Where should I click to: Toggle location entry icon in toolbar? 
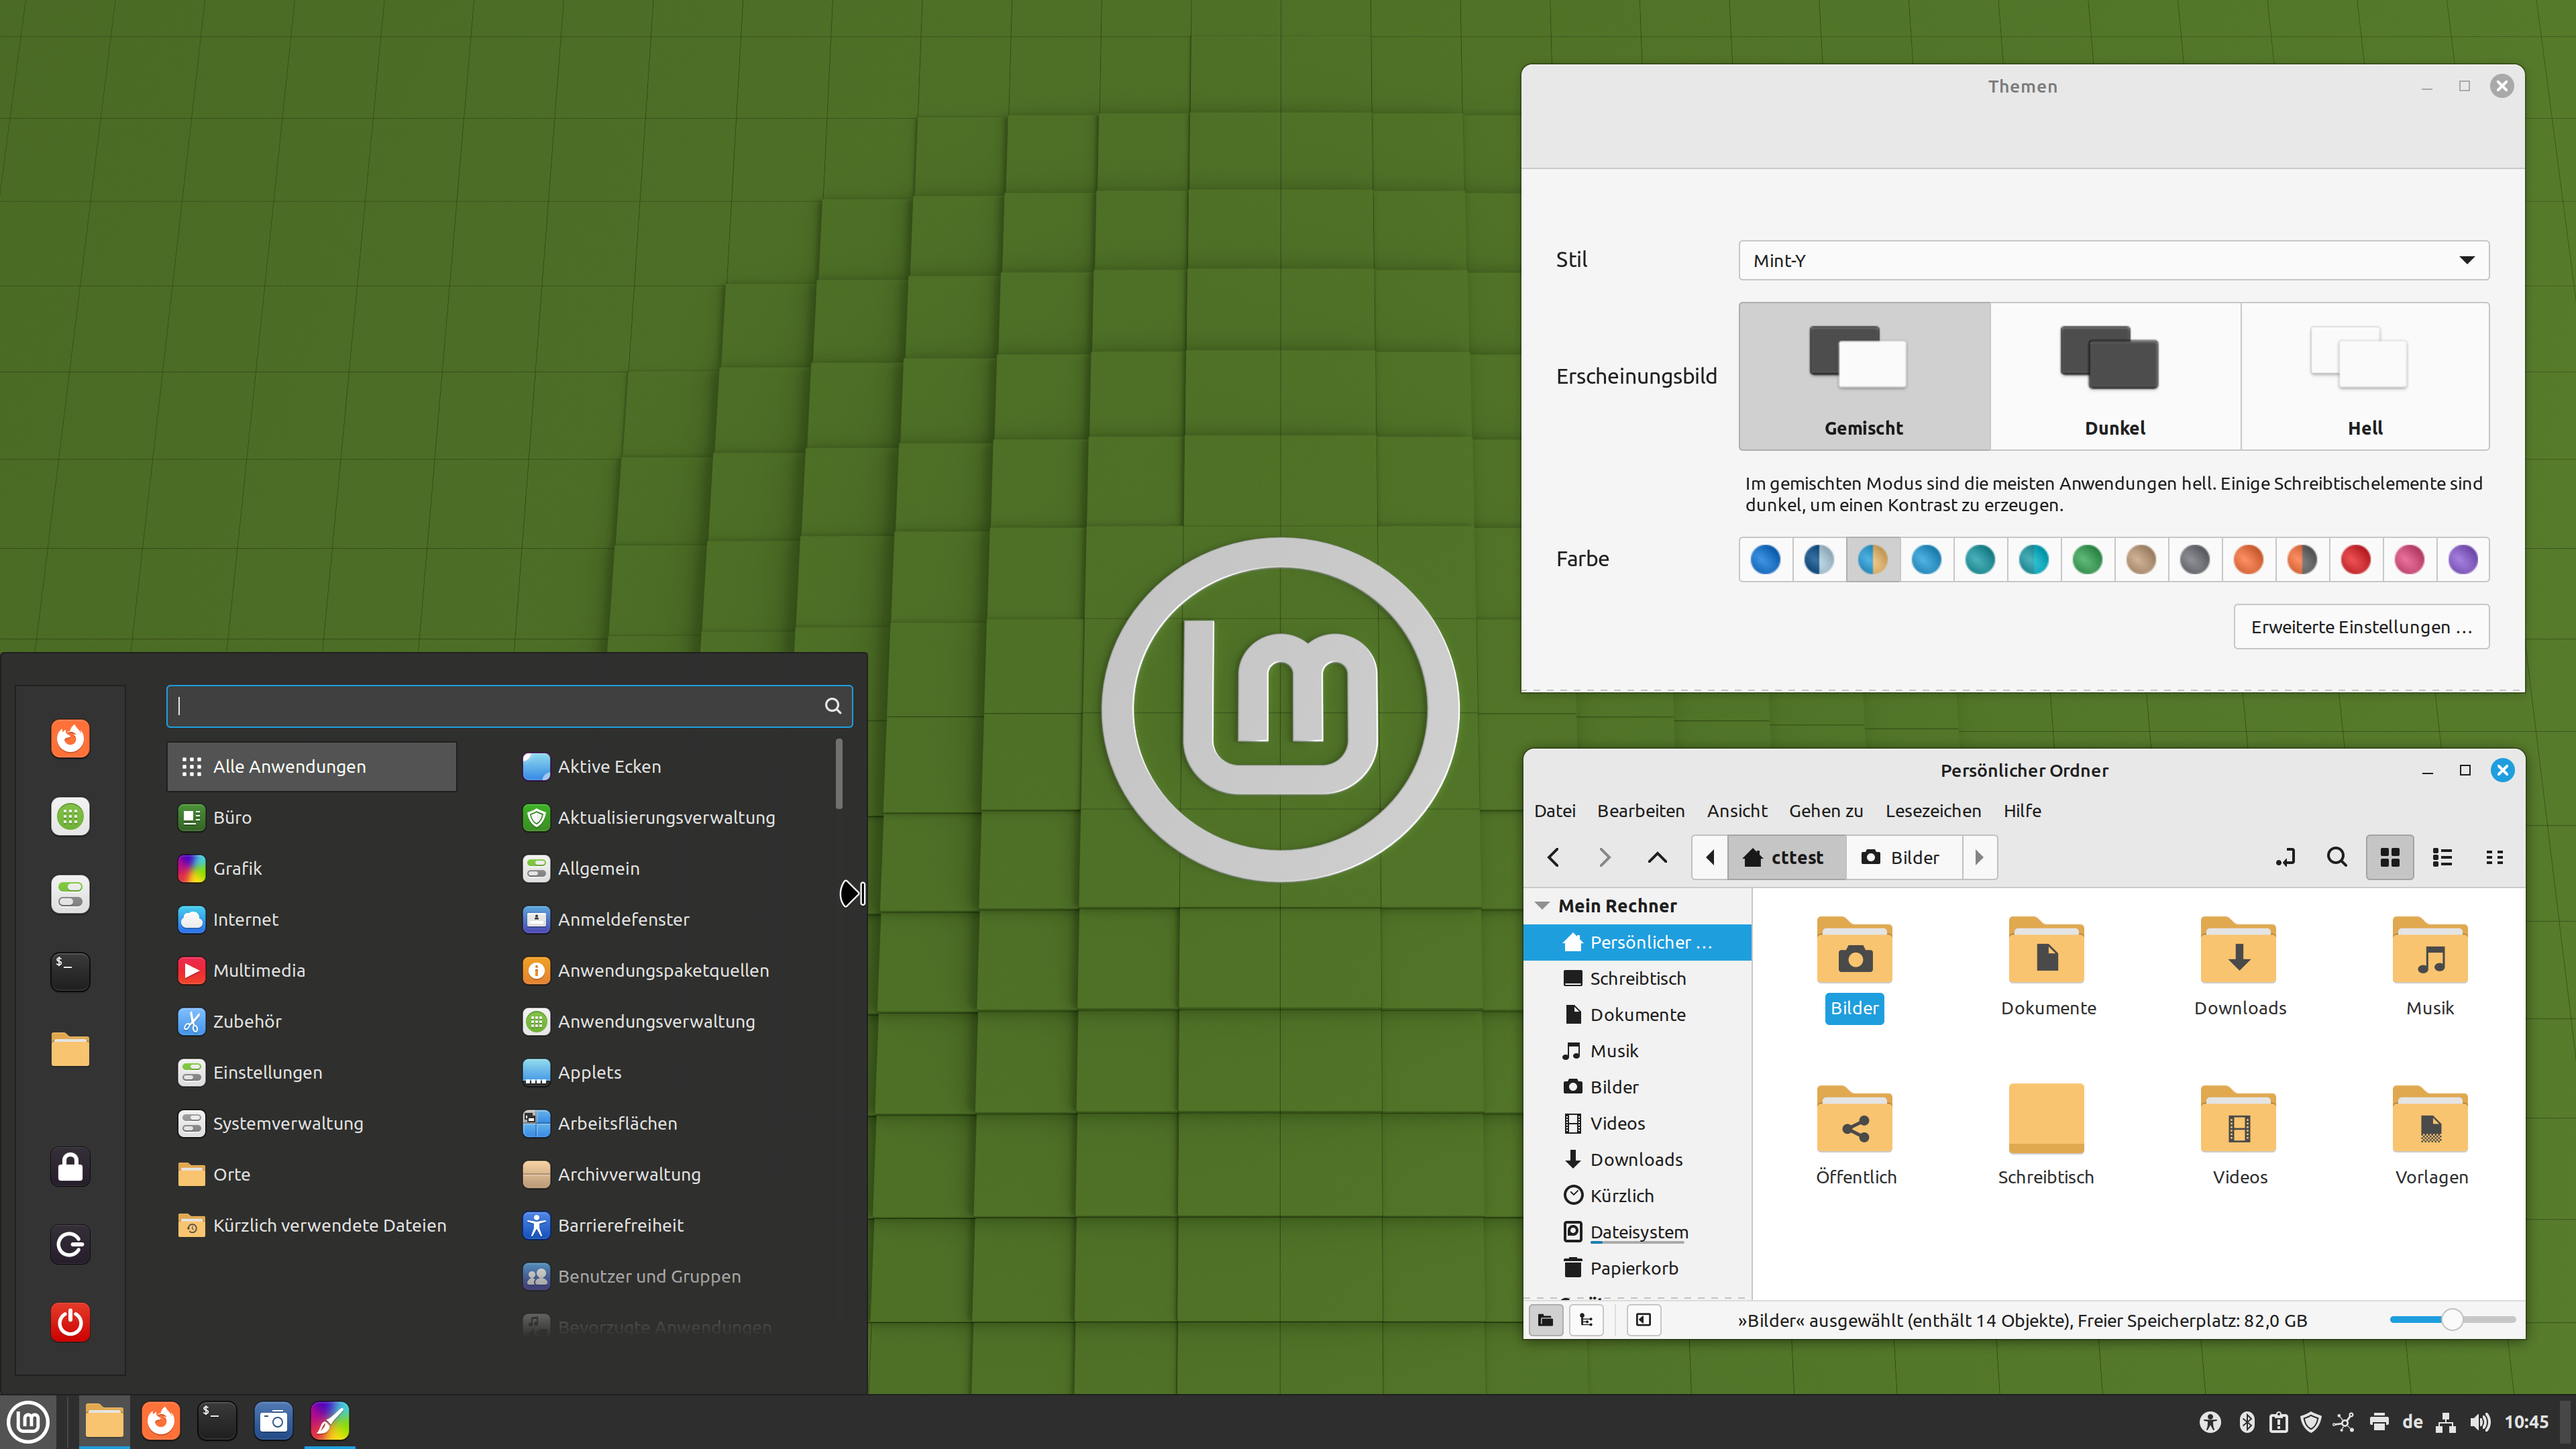[2285, 857]
